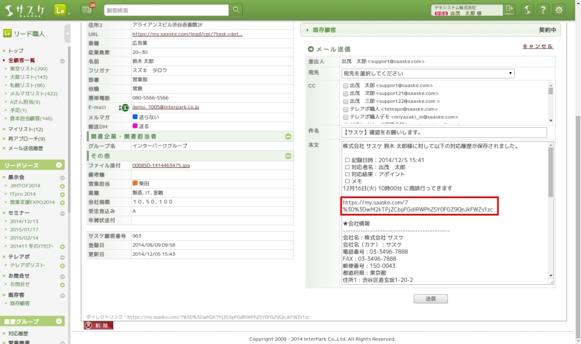The height and width of the screenshot is (344, 581).
Task: Open the help question mark icon
Action: [x=541, y=10]
